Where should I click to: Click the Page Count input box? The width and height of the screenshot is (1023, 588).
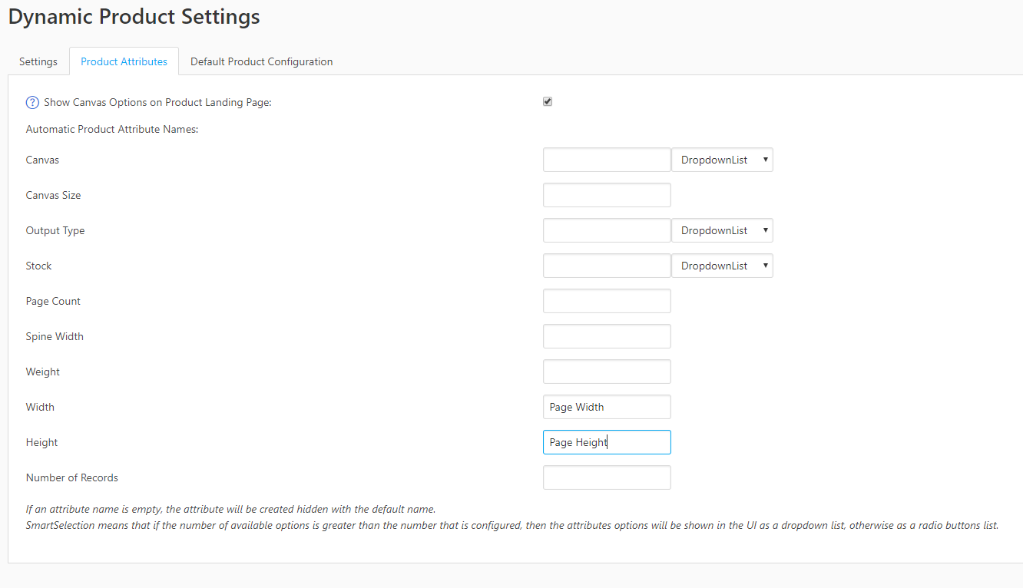[x=607, y=301]
